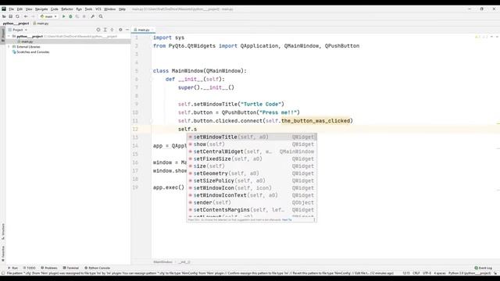The width and height of the screenshot is (500, 281).
Task: Open the Edit menu
Action: pos(20,9)
